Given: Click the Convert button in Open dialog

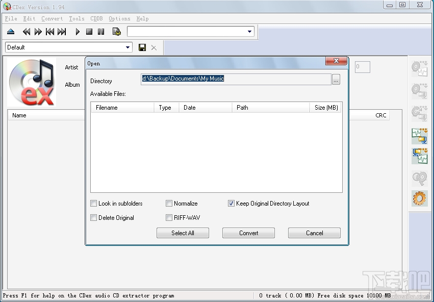Looking at the screenshot, I should pos(248,233).
